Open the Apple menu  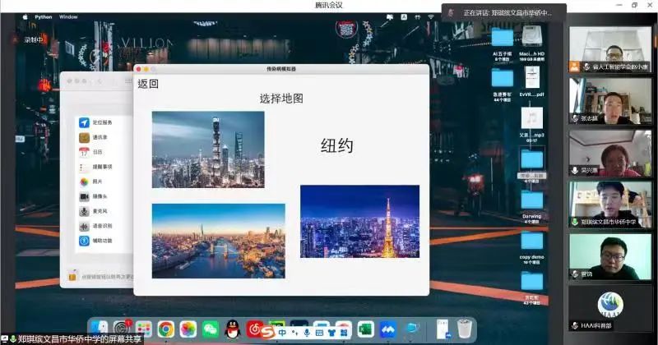[x=25, y=16]
